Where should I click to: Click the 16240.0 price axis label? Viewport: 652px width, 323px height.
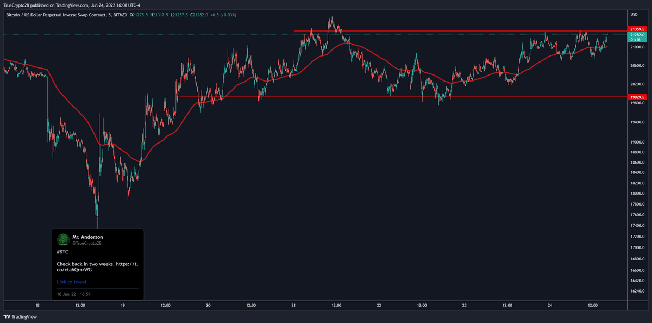coord(637,291)
